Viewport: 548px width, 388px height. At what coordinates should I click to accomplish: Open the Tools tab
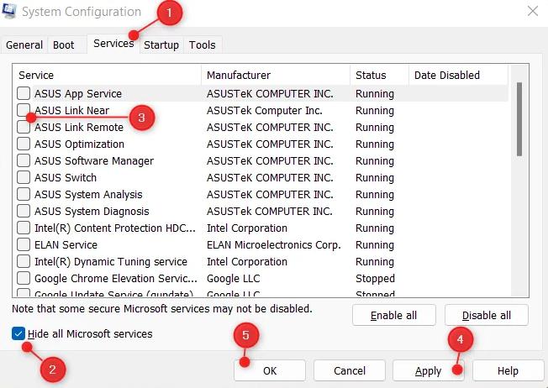coord(202,45)
